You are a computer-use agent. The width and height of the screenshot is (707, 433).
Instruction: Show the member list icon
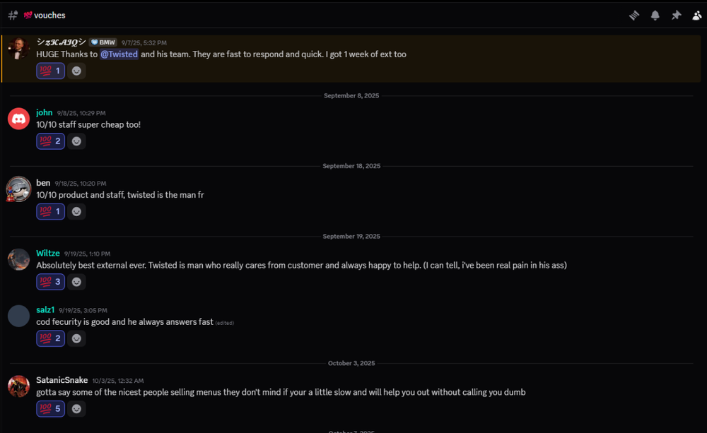tap(696, 15)
